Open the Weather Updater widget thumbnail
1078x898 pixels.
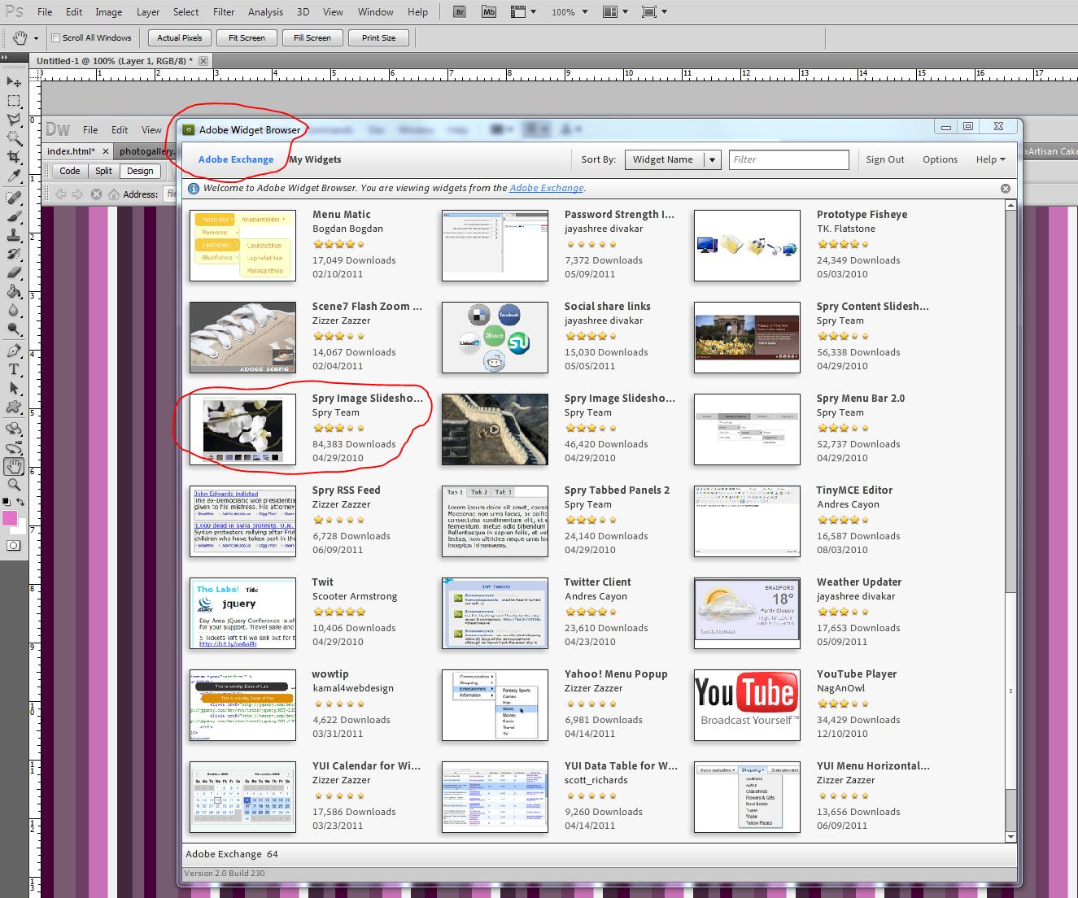[x=747, y=613]
